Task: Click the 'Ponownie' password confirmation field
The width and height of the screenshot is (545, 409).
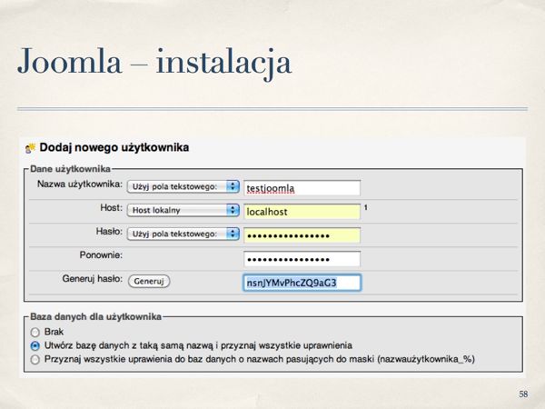Action: point(302,259)
